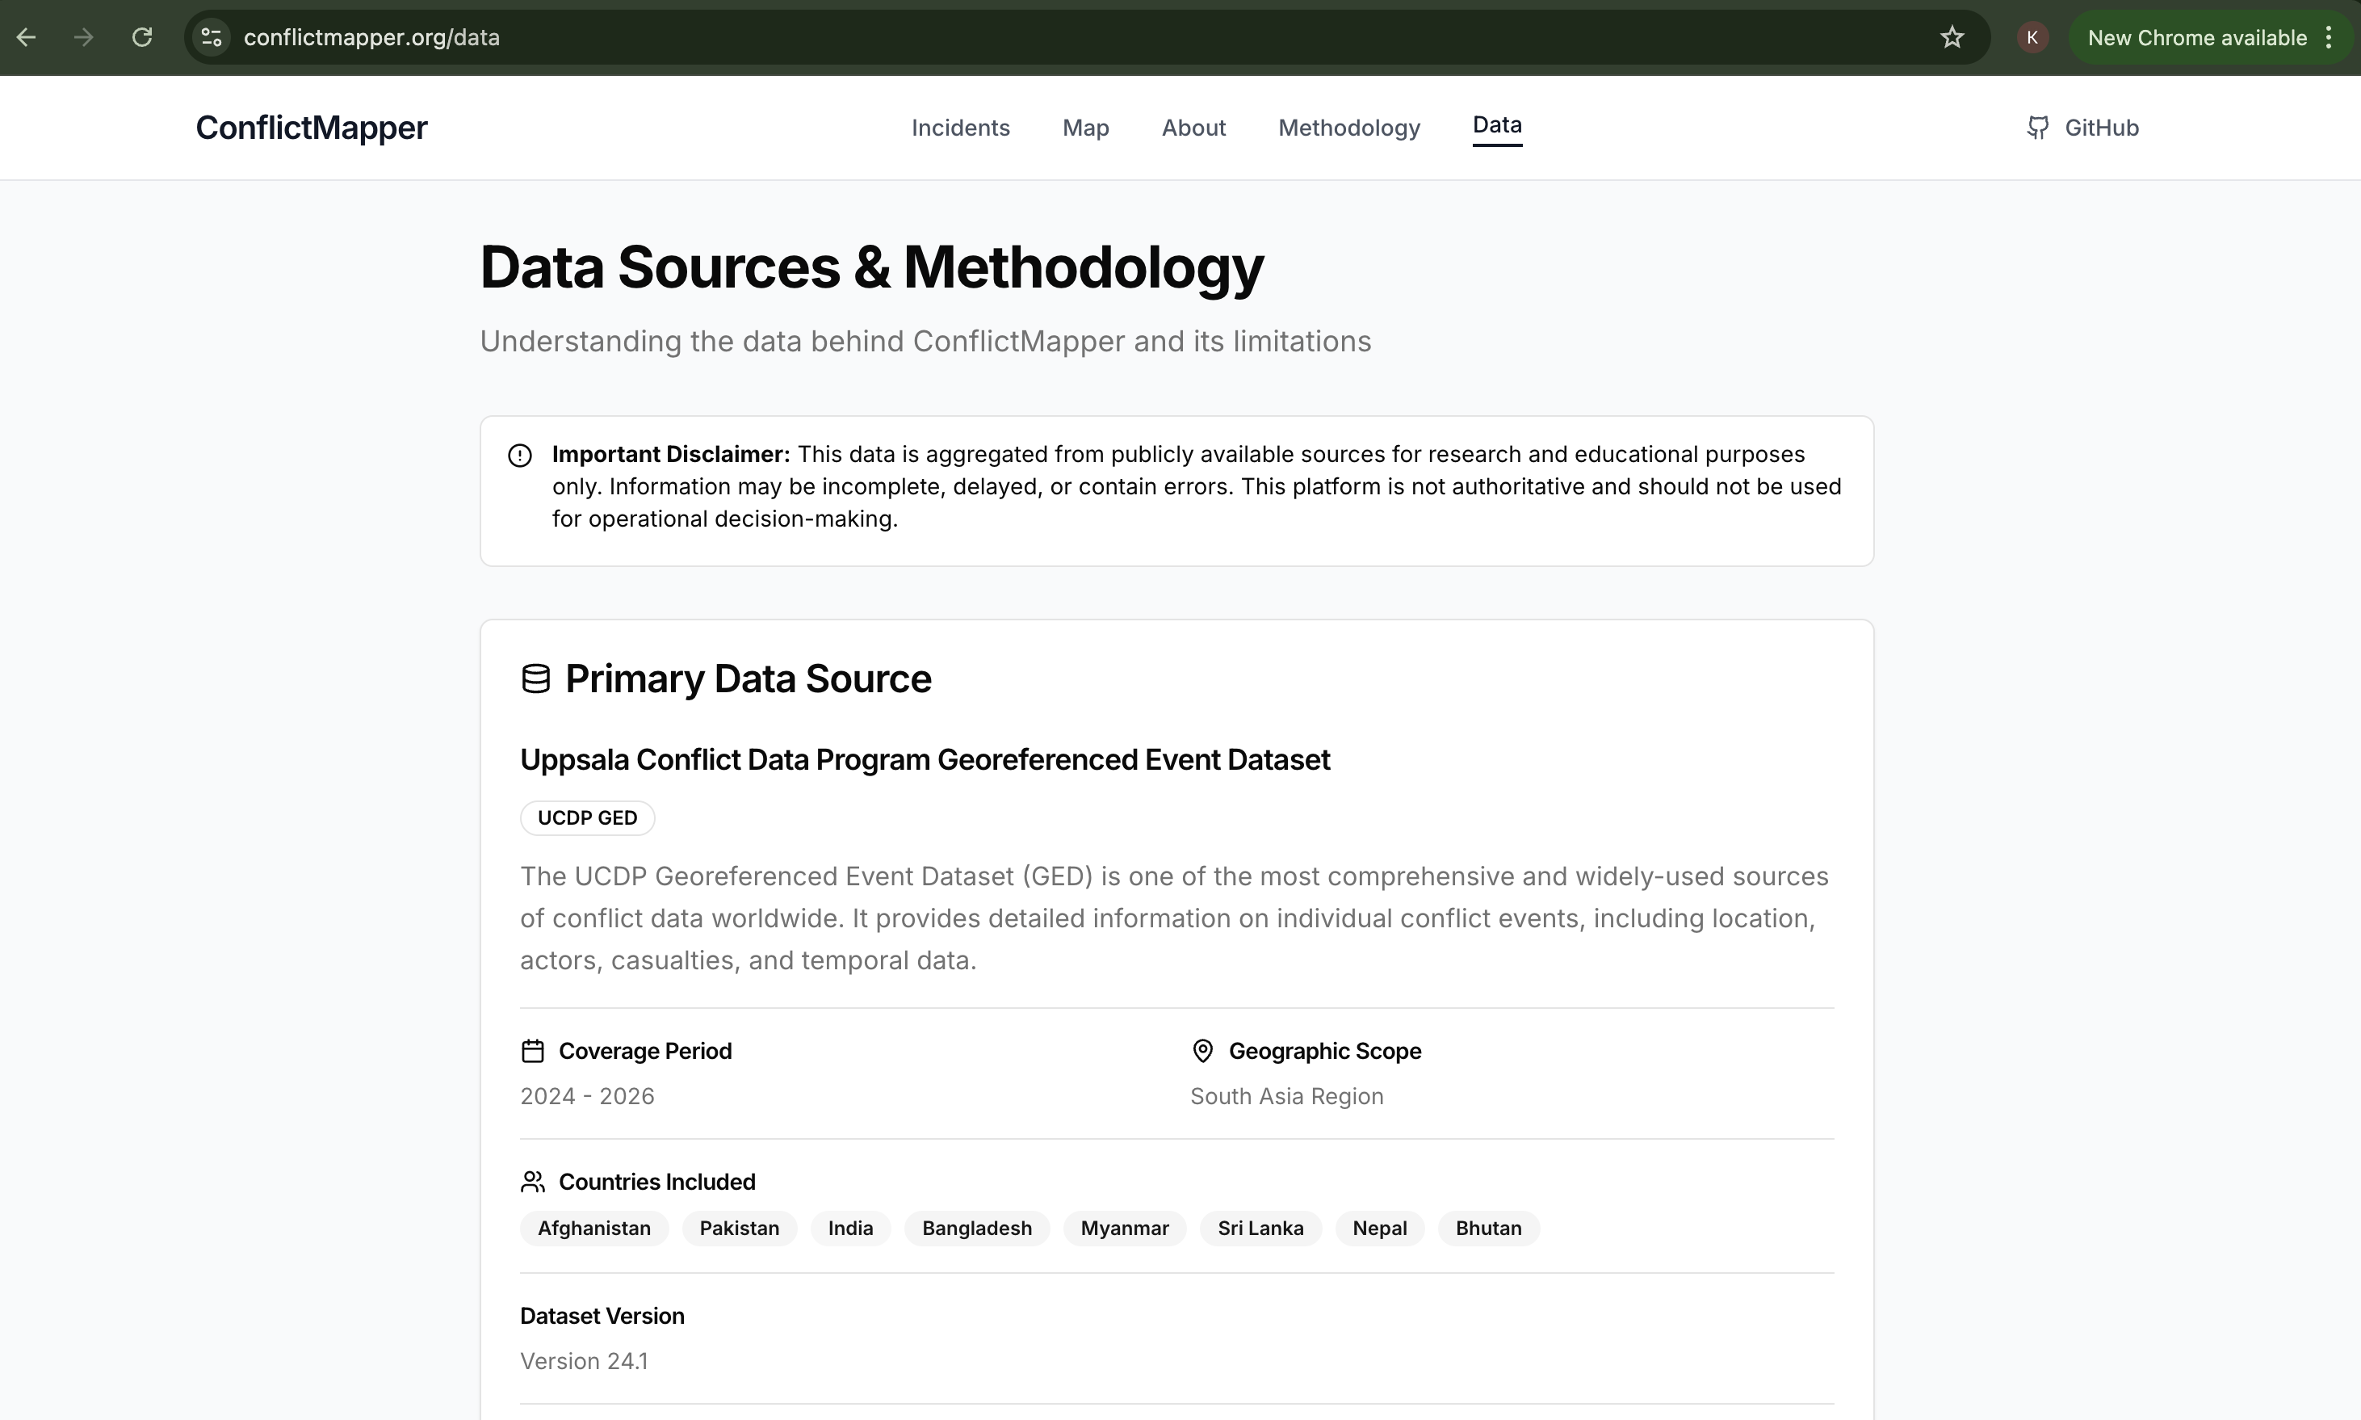Image resolution: width=2361 pixels, height=1420 pixels.
Task: Click the South Asia Region text
Action: click(x=1286, y=1097)
